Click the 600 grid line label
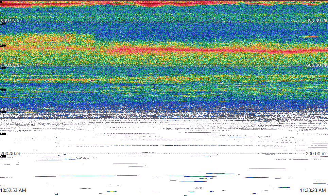Image resolution: width=328 pixels, height=196 pixels. tap(3, 134)
